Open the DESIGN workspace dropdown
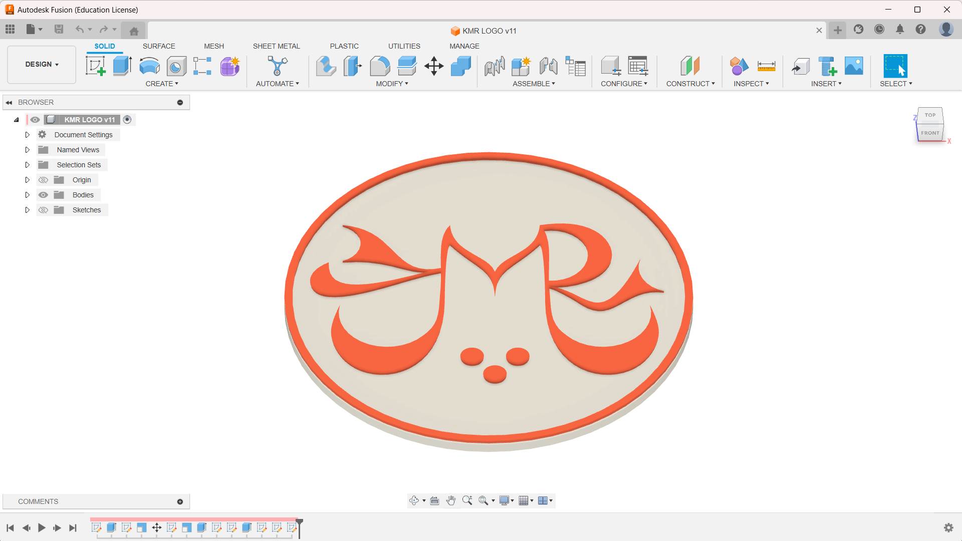Screen dimensions: 962x541 pyautogui.click(x=42, y=64)
